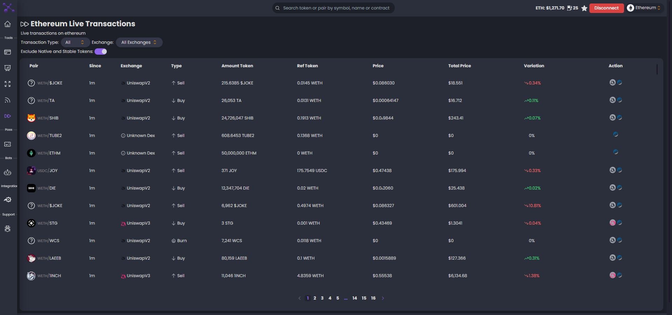Open the Ethereum network selector

click(644, 8)
